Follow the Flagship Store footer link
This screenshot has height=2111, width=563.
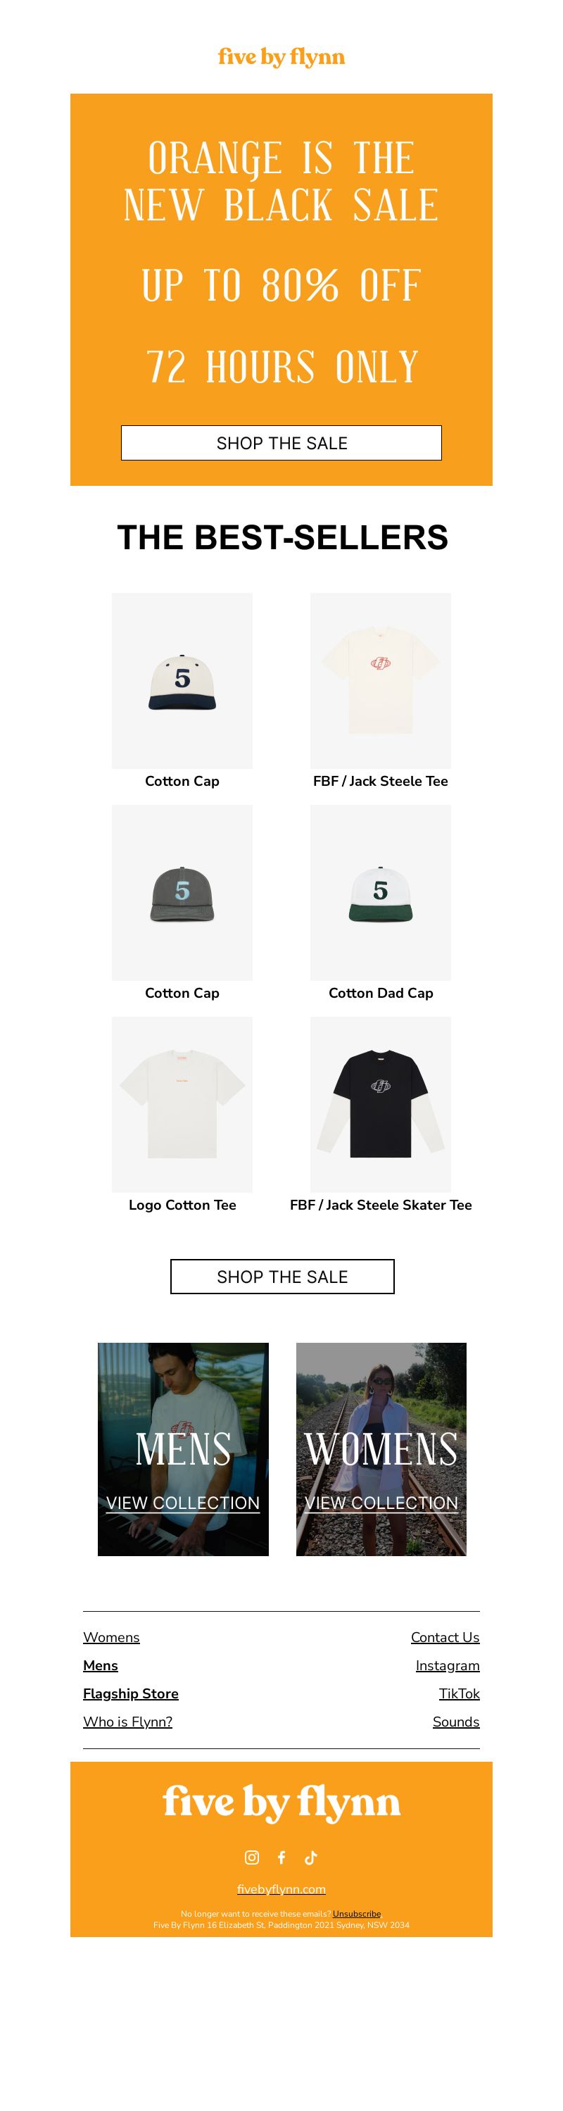tap(130, 1693)
